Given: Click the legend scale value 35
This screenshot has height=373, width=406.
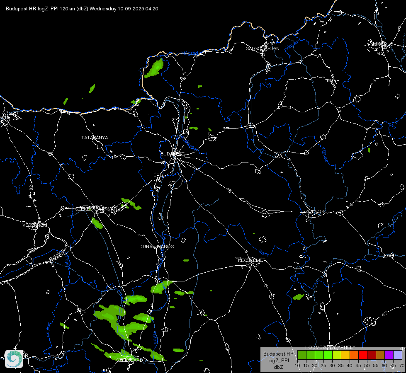Looking at the screenshot, I should point(341,366).
